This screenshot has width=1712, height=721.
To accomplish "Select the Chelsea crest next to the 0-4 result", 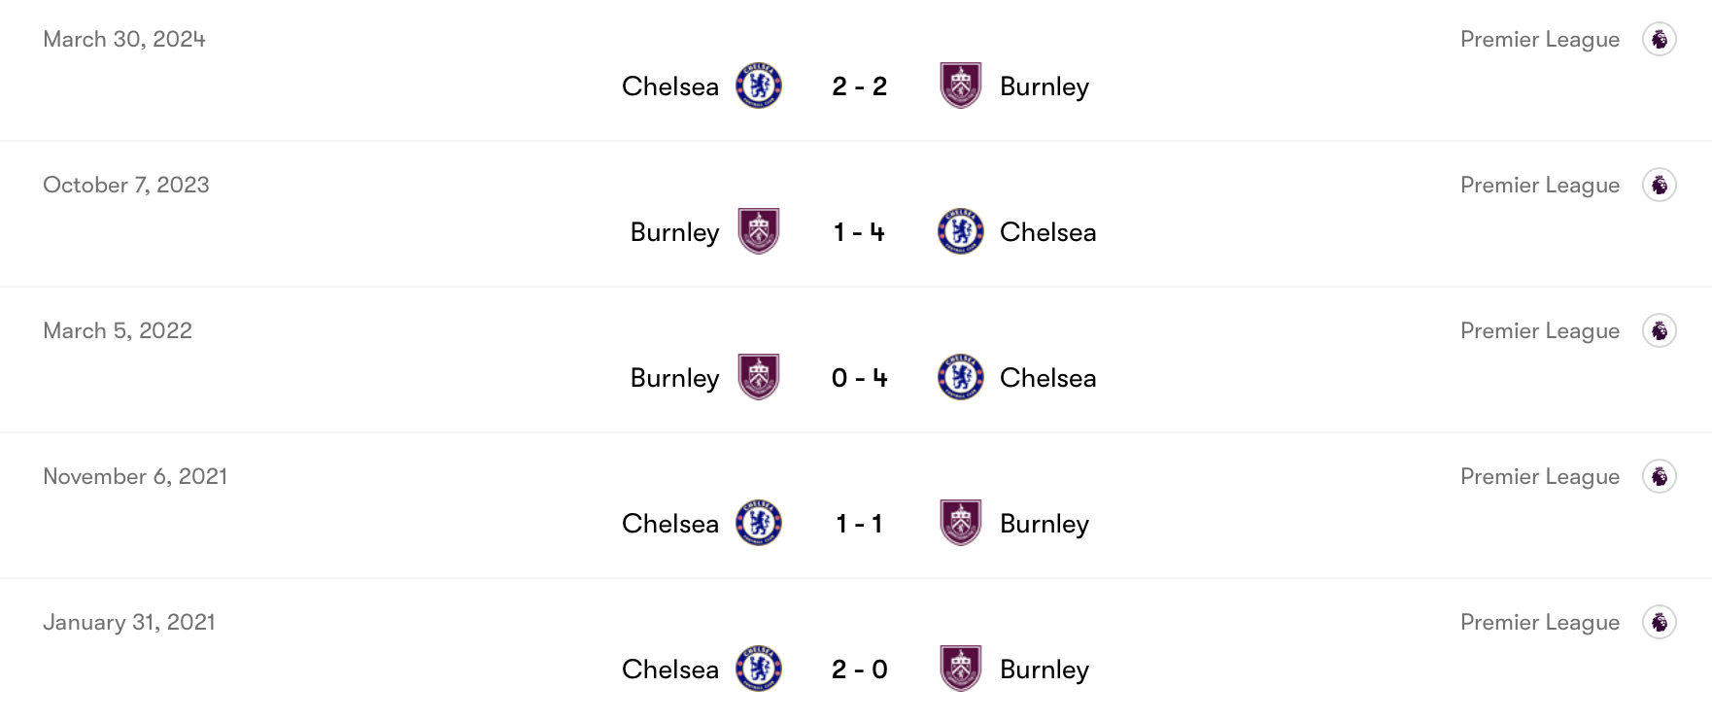I will (x=960, y=377).
